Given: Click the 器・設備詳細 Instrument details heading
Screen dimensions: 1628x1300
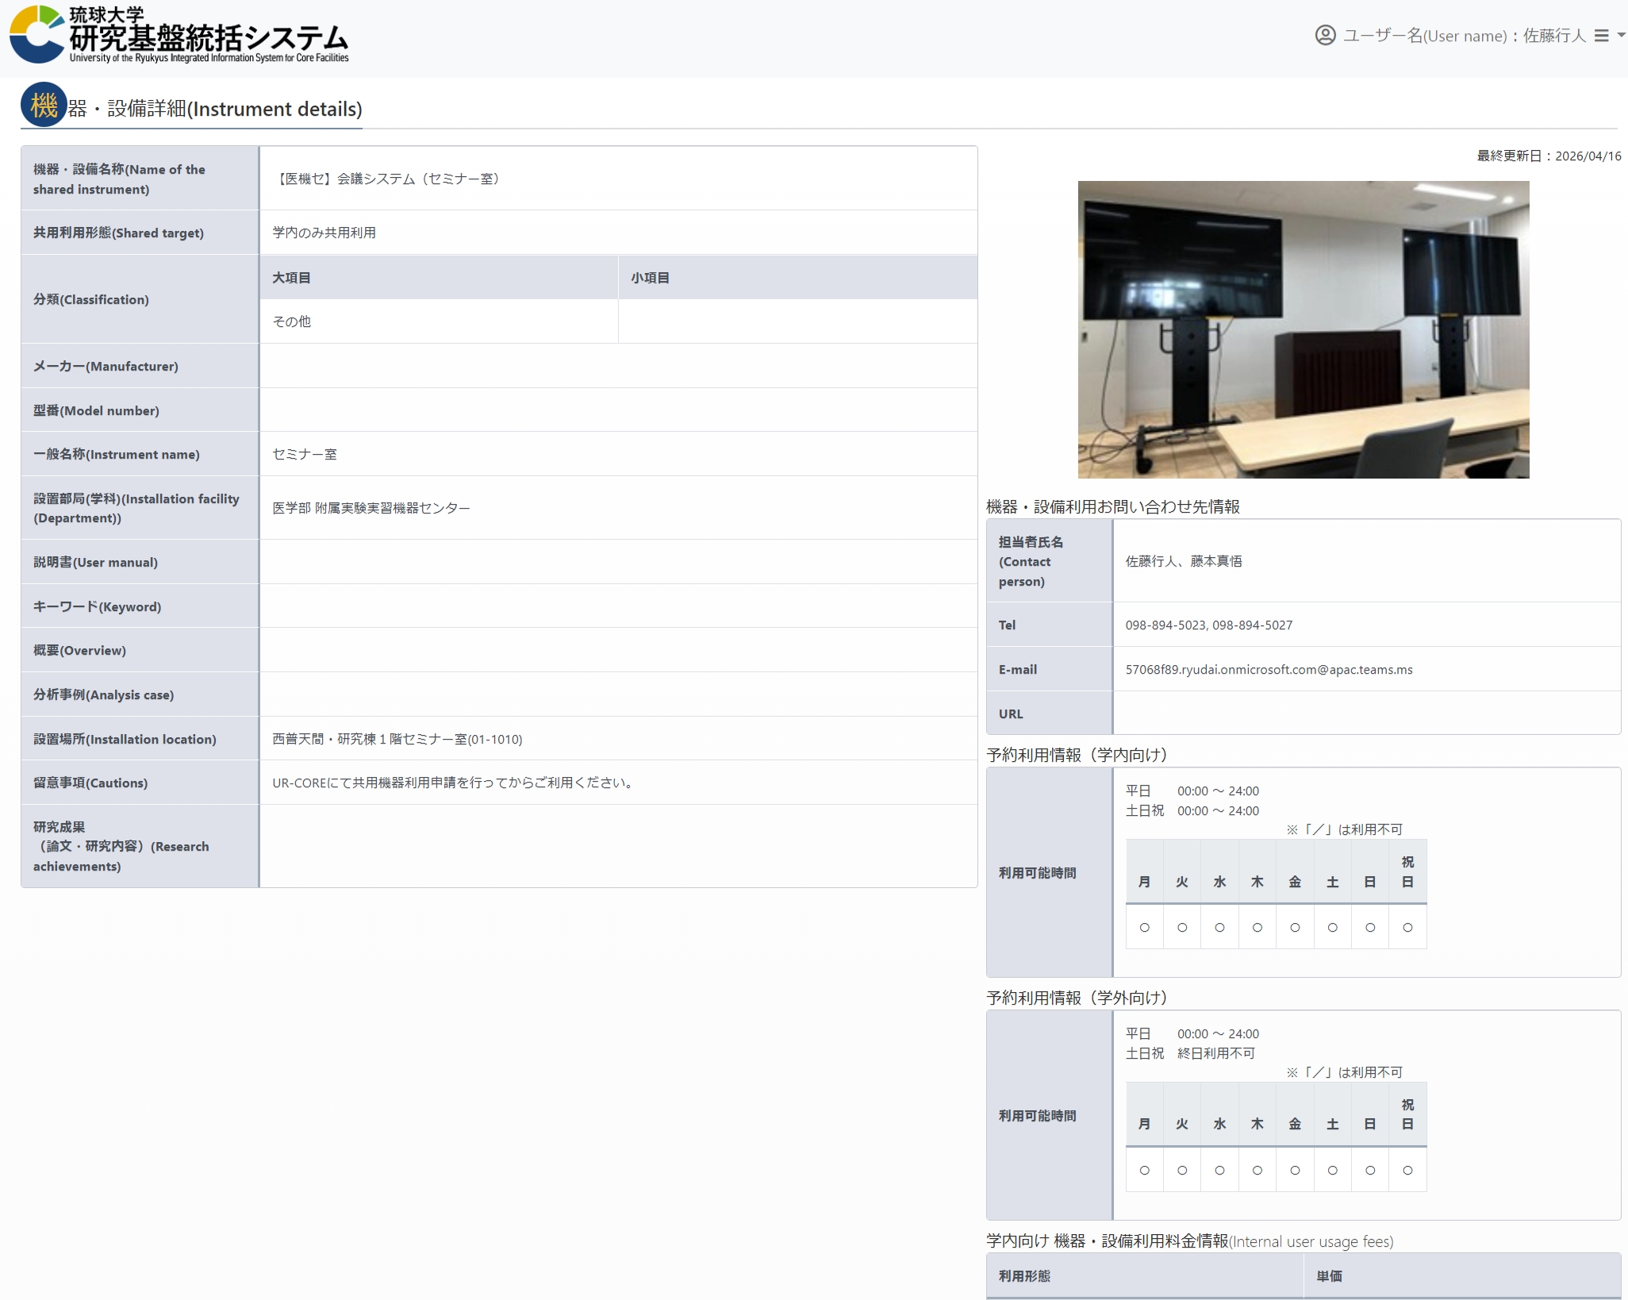Looking at the screenshot, I should (215, 109).
